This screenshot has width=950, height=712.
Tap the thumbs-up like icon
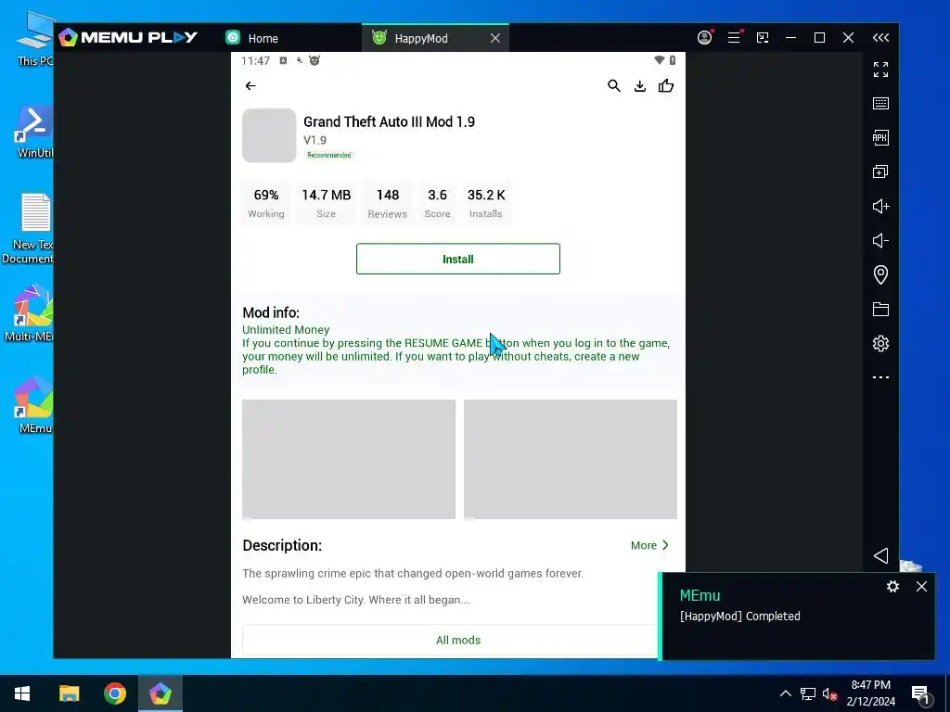(666, 86)
